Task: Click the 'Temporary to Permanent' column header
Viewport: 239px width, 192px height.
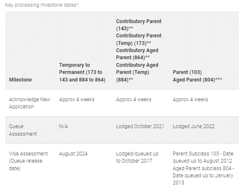Action: click(x=82, y=72)
